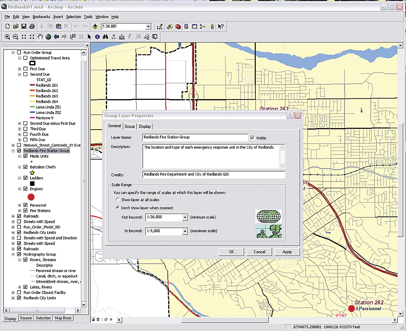The image size is (406, 331).
Task: Activate the Pan hand tool
Action: click(40, 37)
